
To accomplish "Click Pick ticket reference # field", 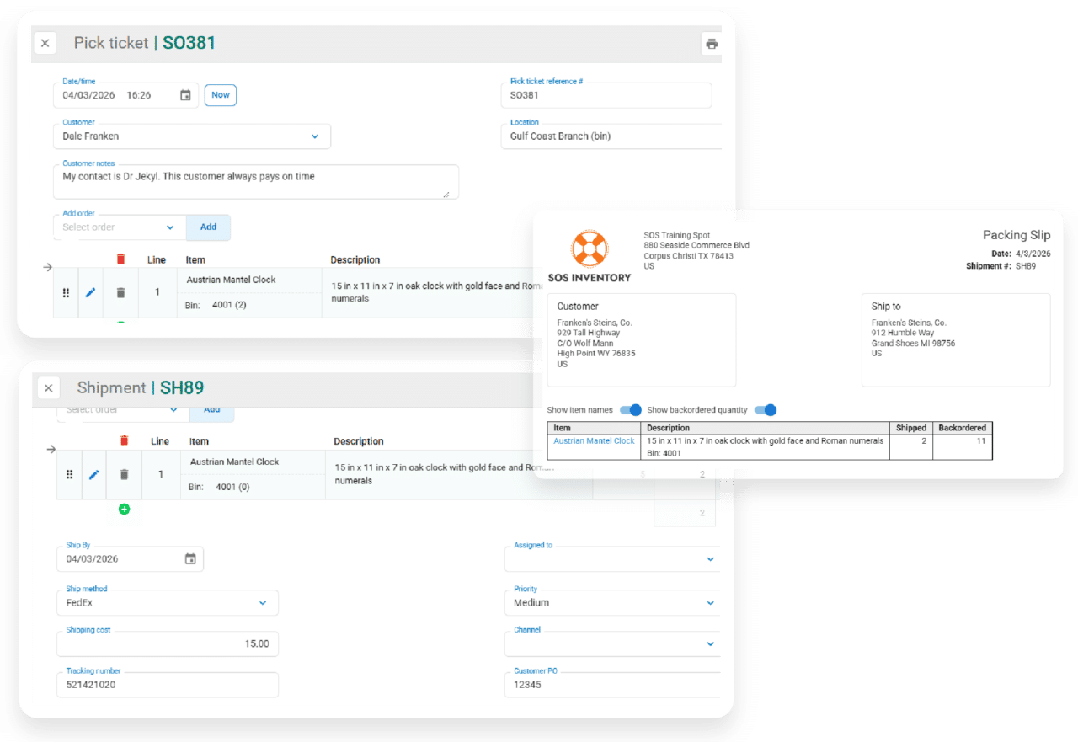I will pos(606,95).
